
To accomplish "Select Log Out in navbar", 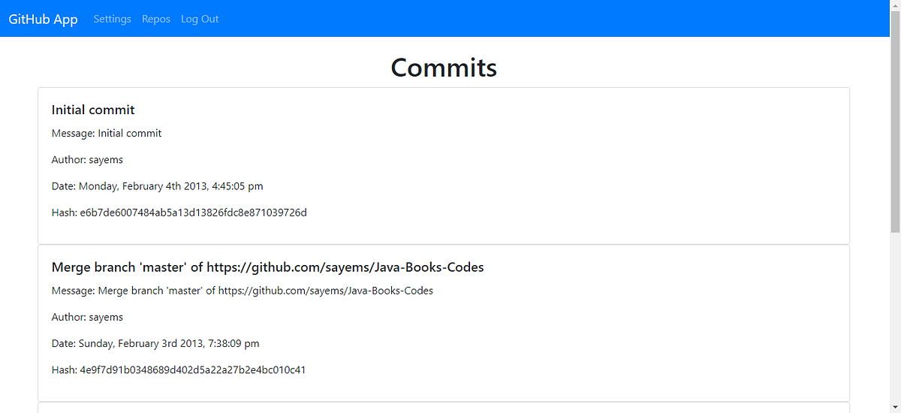I will pos(200,19).
